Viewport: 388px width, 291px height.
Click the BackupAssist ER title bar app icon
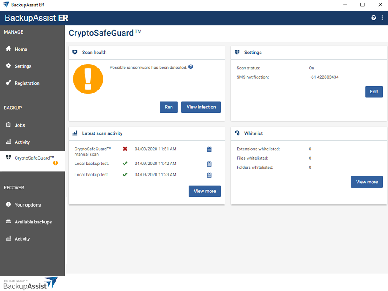pos(6,5)
